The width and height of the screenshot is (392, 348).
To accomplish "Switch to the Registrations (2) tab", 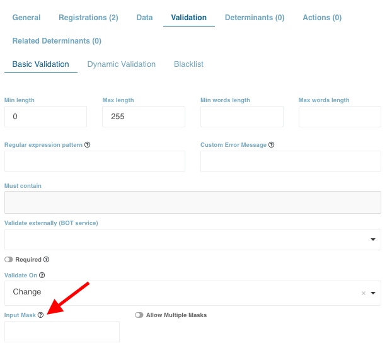I will point(88,18).
